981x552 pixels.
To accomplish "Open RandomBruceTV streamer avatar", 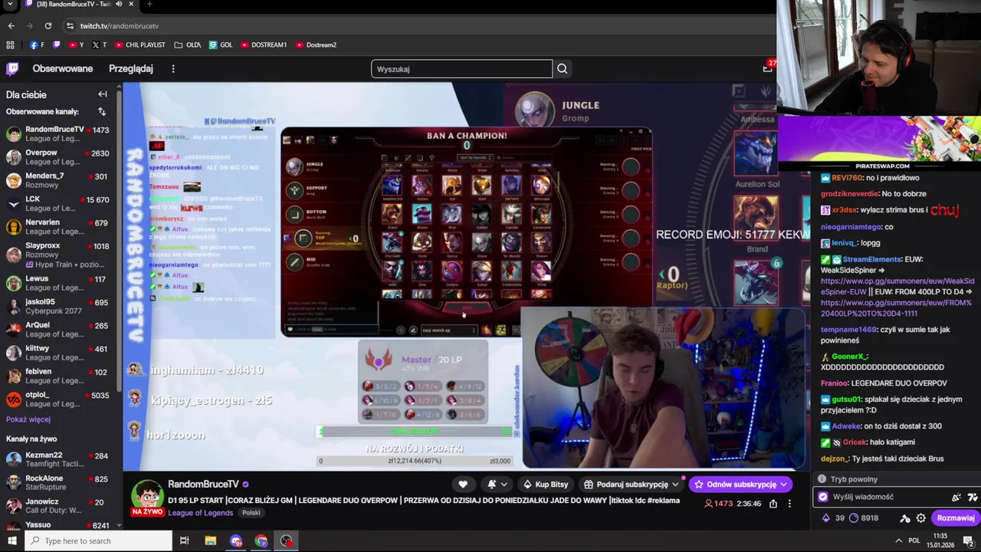I will click(147, 497).
